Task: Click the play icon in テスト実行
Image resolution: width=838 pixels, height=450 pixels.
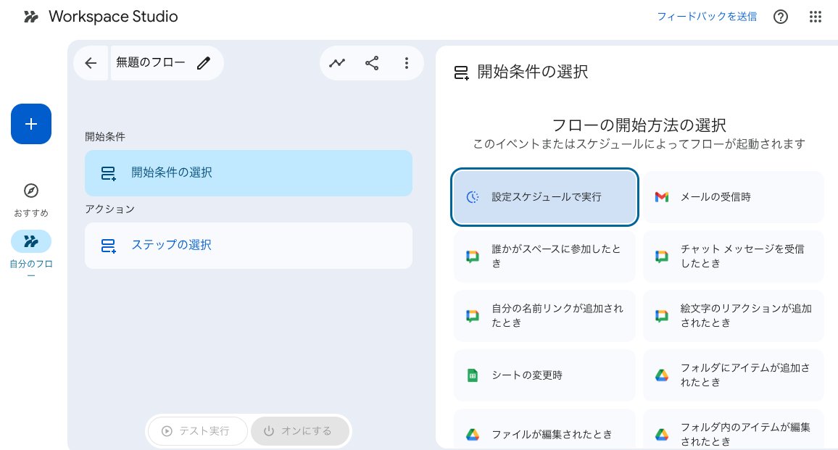Action: point(167,430)
